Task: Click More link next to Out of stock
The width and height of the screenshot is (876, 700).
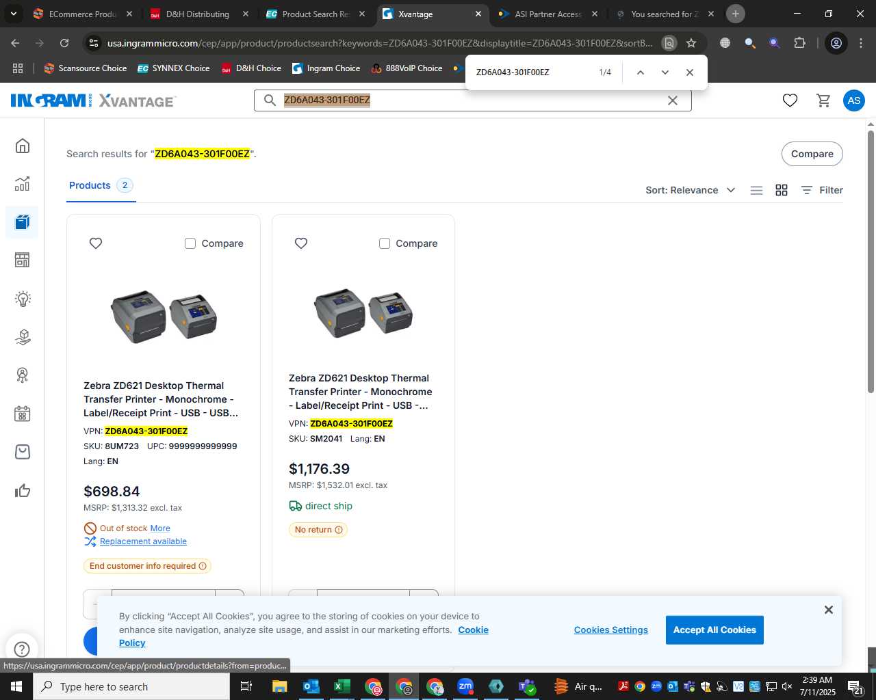Action: pos(160,528)
